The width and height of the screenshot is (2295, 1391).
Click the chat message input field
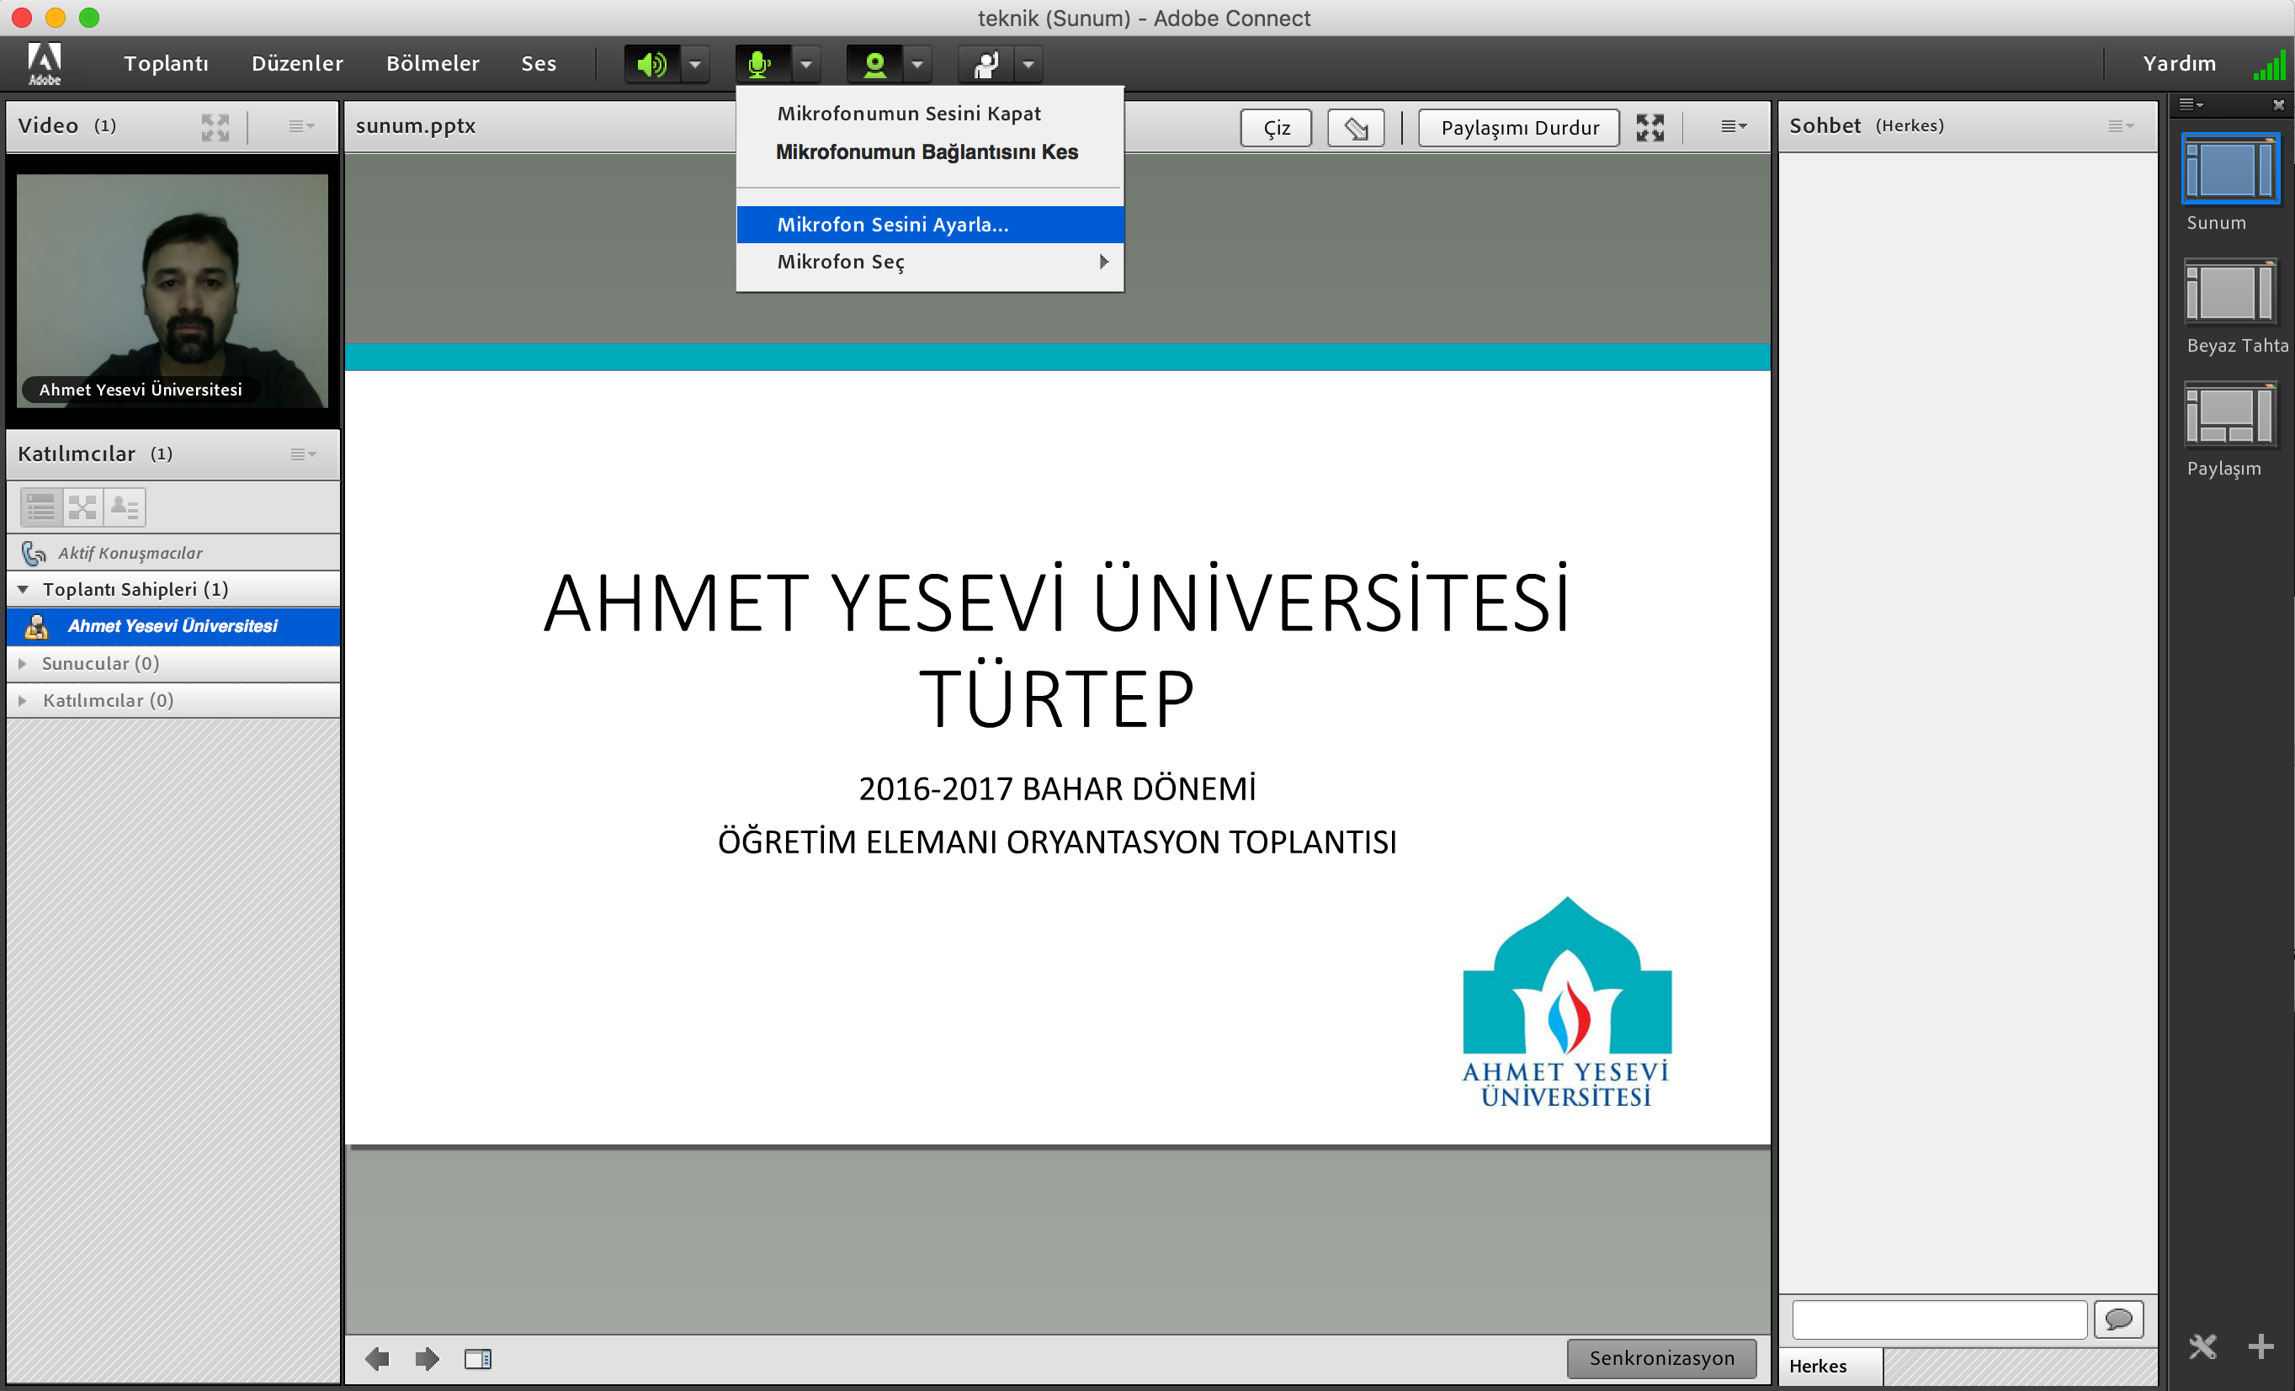point(1939,1319)
